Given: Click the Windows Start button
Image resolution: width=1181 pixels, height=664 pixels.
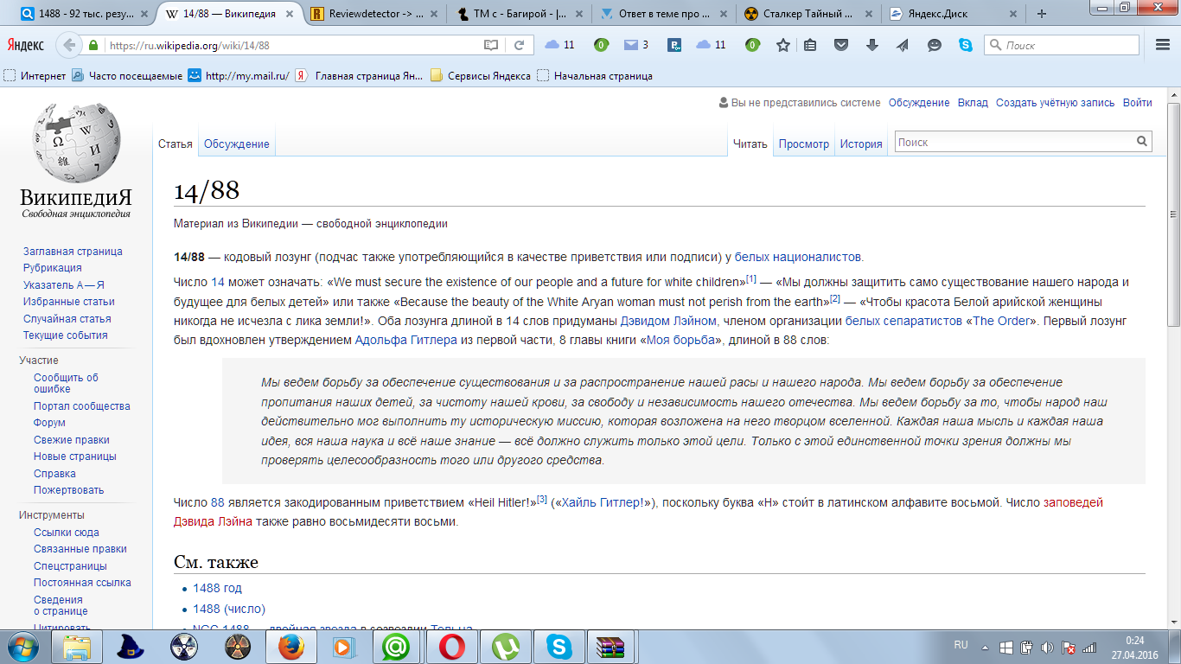Looking at the screenshot, I should 23,646.
